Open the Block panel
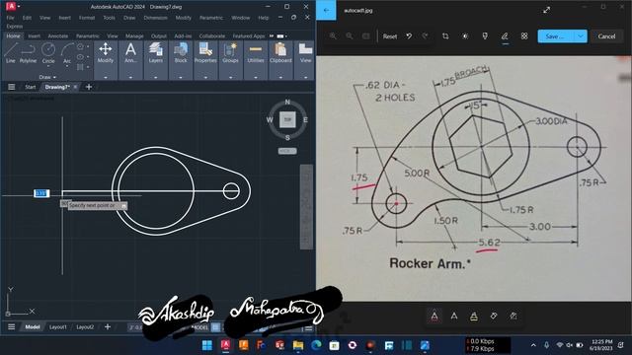 (181, 52)
